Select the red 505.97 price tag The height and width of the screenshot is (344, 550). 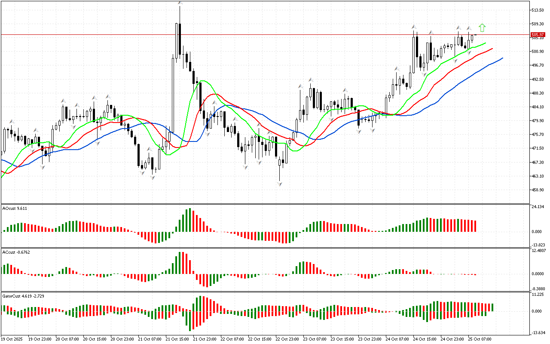(537, 34)
